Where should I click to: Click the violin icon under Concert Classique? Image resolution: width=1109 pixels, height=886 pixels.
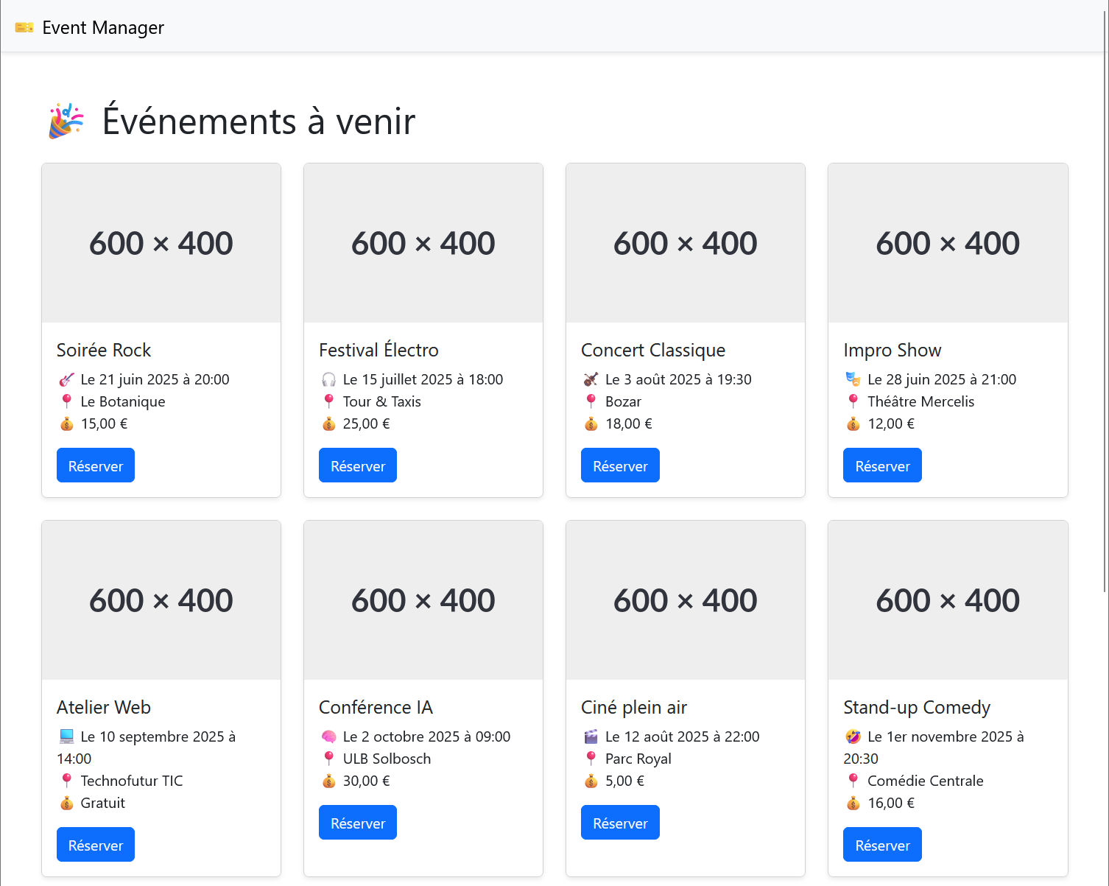(591, 380)
